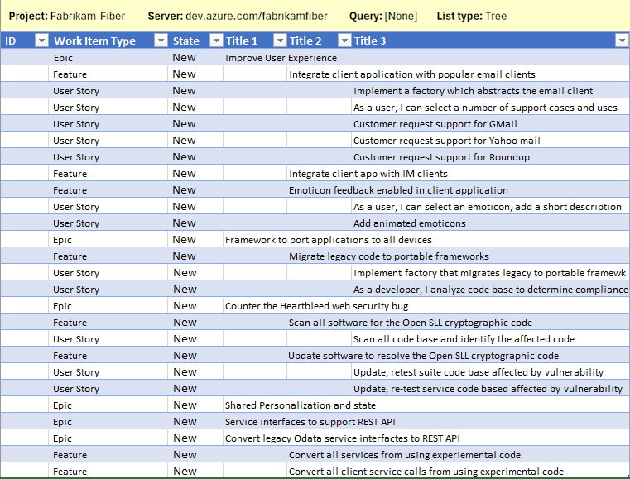Screen dimensions: 630x479
Task: Select 'Shared Personalization and state' cell
Action: point(301,405)
